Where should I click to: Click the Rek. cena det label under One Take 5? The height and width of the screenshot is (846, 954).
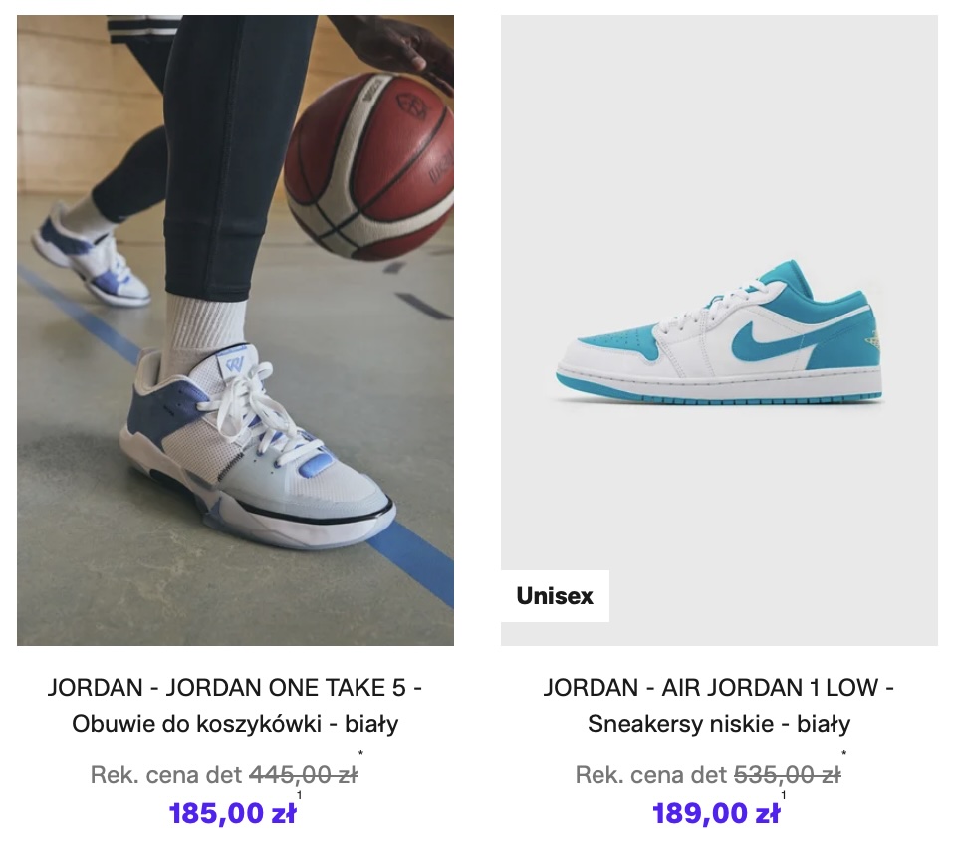click(167, 775)
